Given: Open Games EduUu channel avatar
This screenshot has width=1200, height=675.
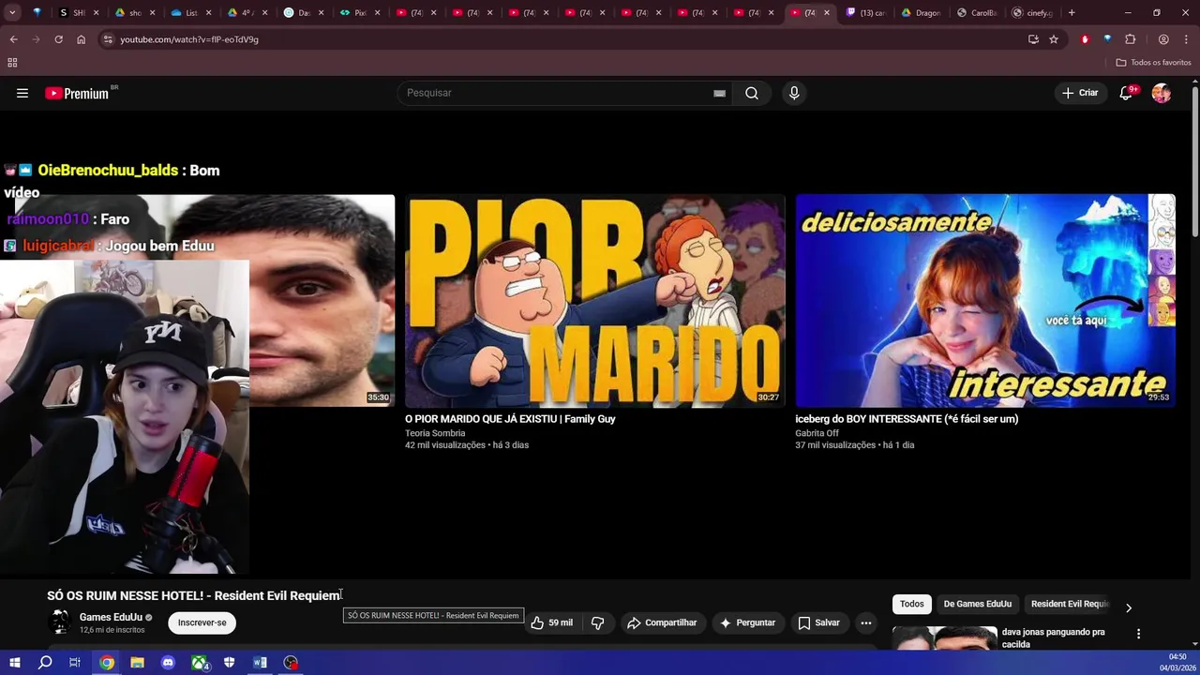Looking at the screenshot, I should click(x=60, y=622).
